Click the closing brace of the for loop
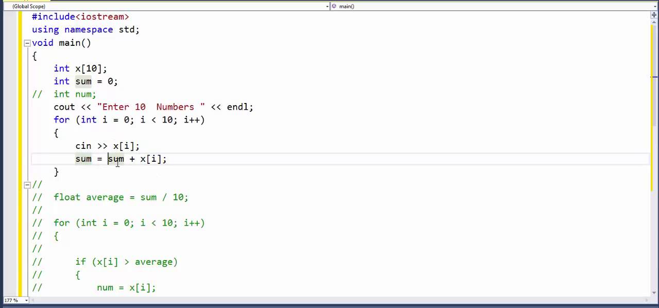This screenshot has width=659, height=308. coord(56,172)
